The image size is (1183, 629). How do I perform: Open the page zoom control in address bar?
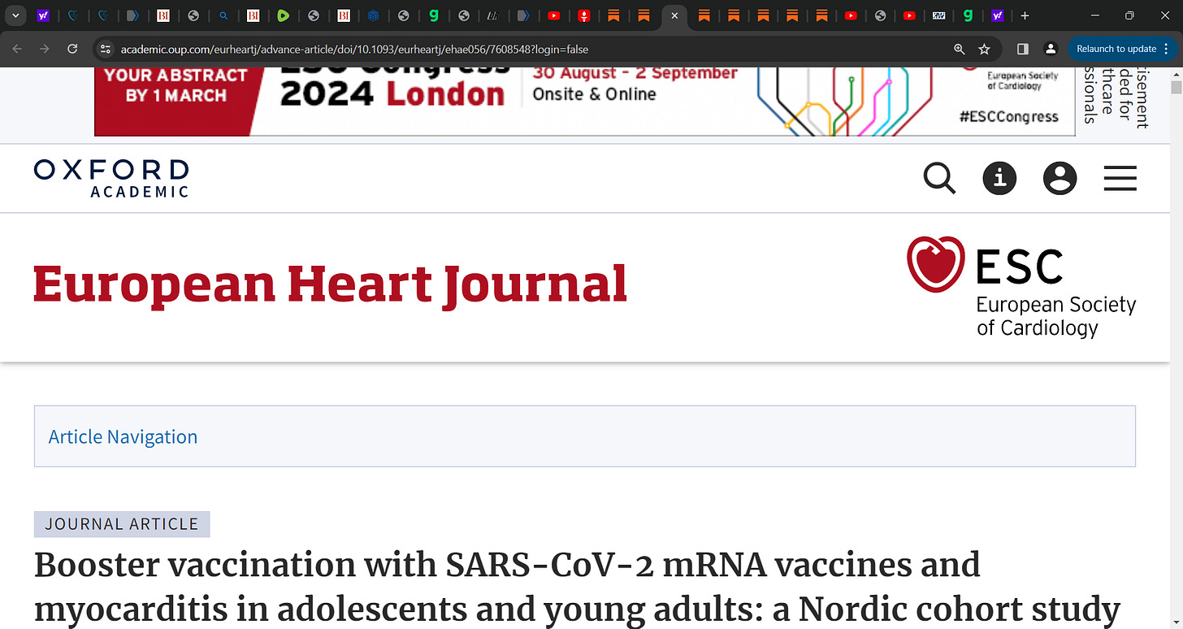pyautogui.click(x=960, y=49)
